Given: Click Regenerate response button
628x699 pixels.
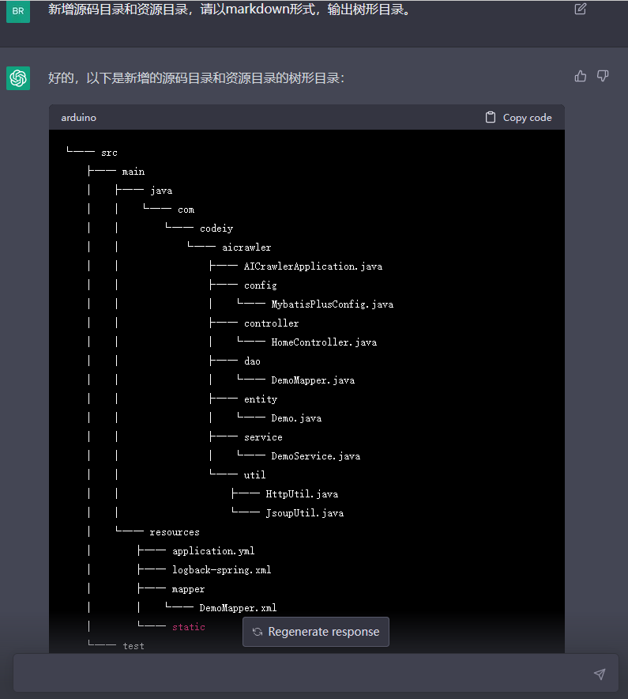Looking at the screenshot, I should tap(316, 632).
